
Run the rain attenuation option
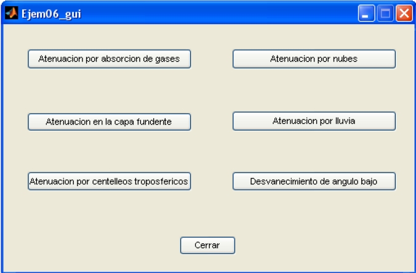(x=314, y=121)
